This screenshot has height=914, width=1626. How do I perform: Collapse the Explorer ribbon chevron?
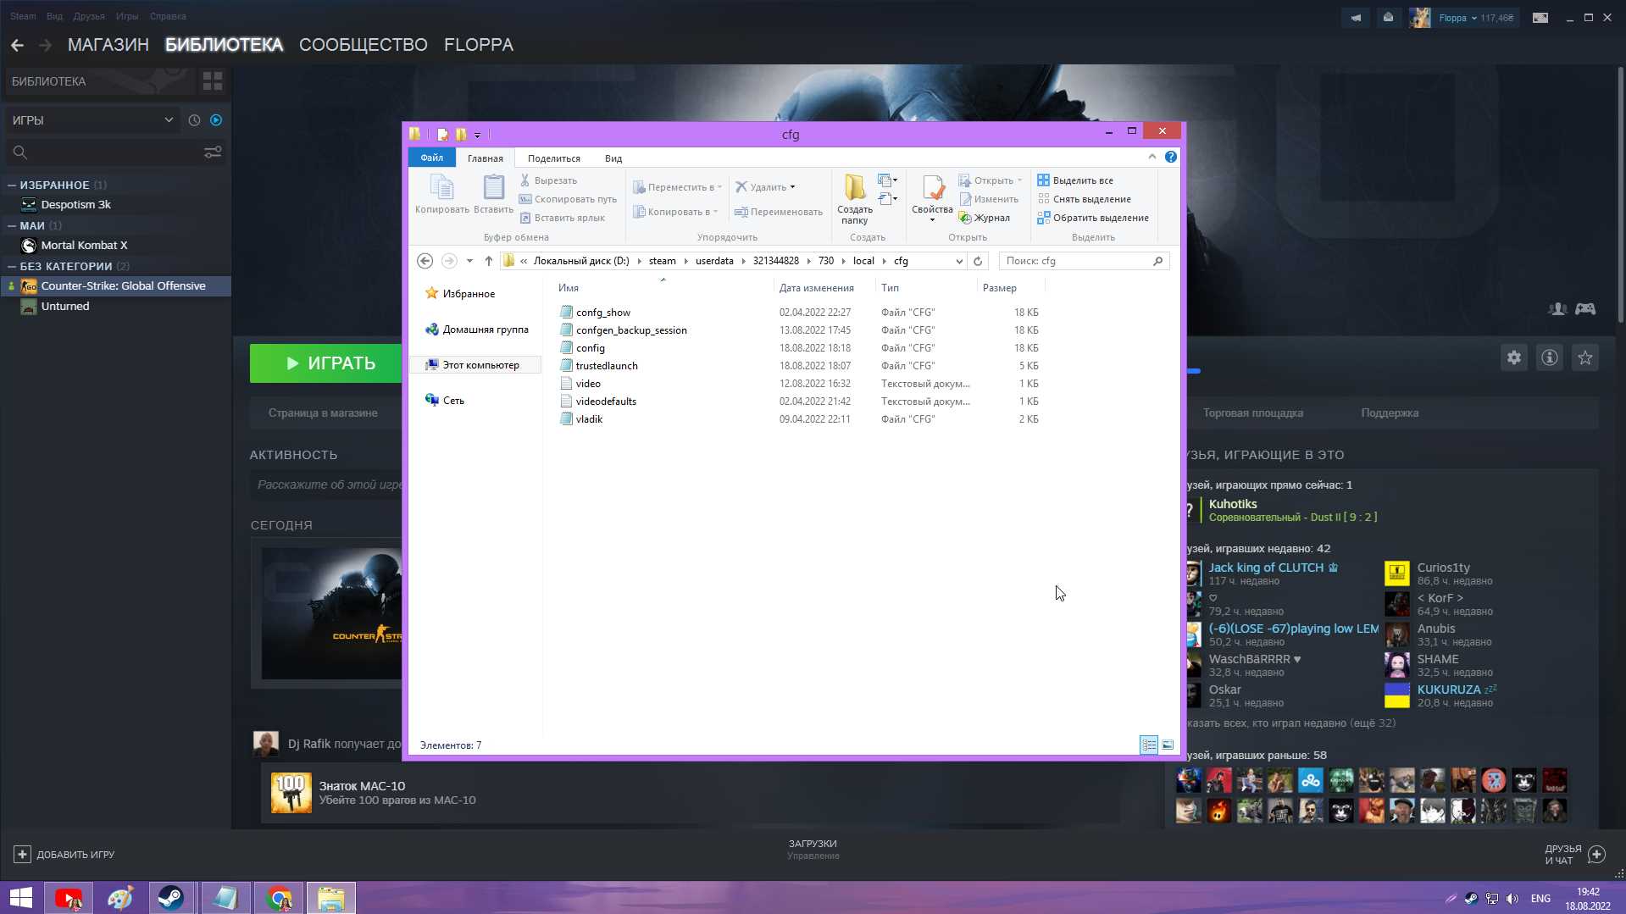pyautogui.click(x=1152, y=157)
